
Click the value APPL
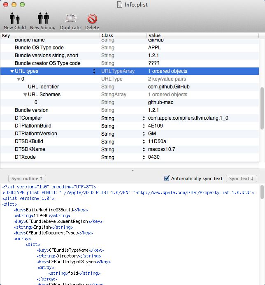tap(154, 48)
